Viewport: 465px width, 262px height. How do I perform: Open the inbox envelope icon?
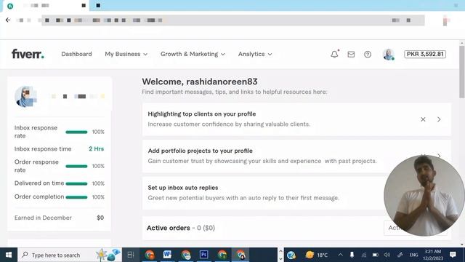tap(351, 54)
